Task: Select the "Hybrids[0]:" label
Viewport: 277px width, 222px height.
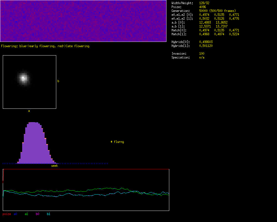Action: pos(181,42)
